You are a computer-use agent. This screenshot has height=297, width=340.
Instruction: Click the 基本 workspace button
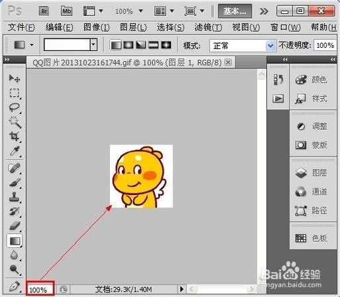click(x=235, y=11)
